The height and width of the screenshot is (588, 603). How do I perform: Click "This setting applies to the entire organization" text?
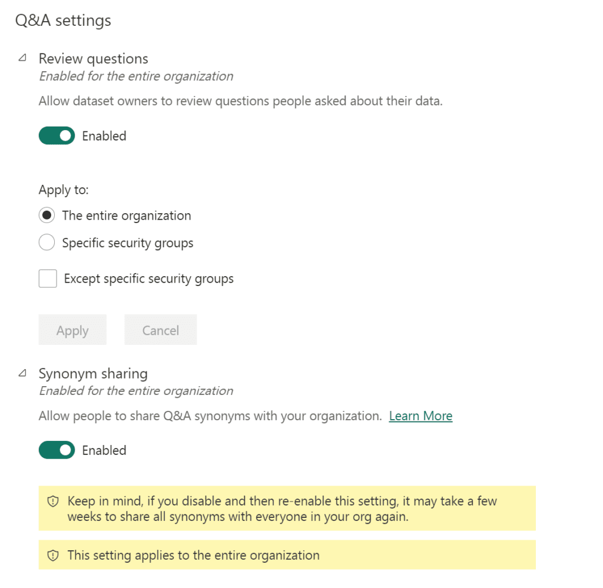[193, 555]
